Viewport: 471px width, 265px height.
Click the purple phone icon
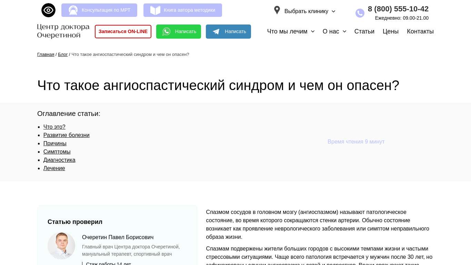tap(360, 13)
